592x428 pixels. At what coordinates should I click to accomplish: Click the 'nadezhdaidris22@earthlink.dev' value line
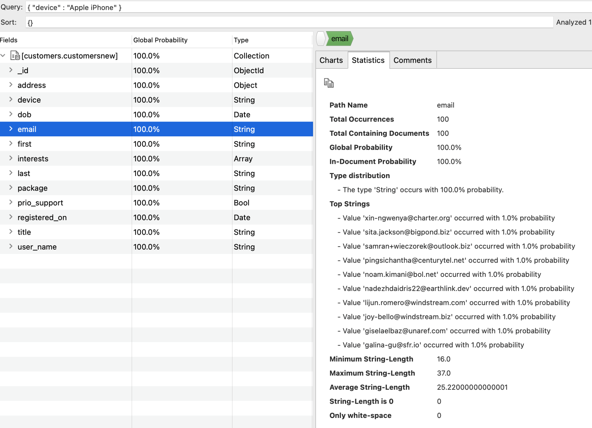click(456, 289)
